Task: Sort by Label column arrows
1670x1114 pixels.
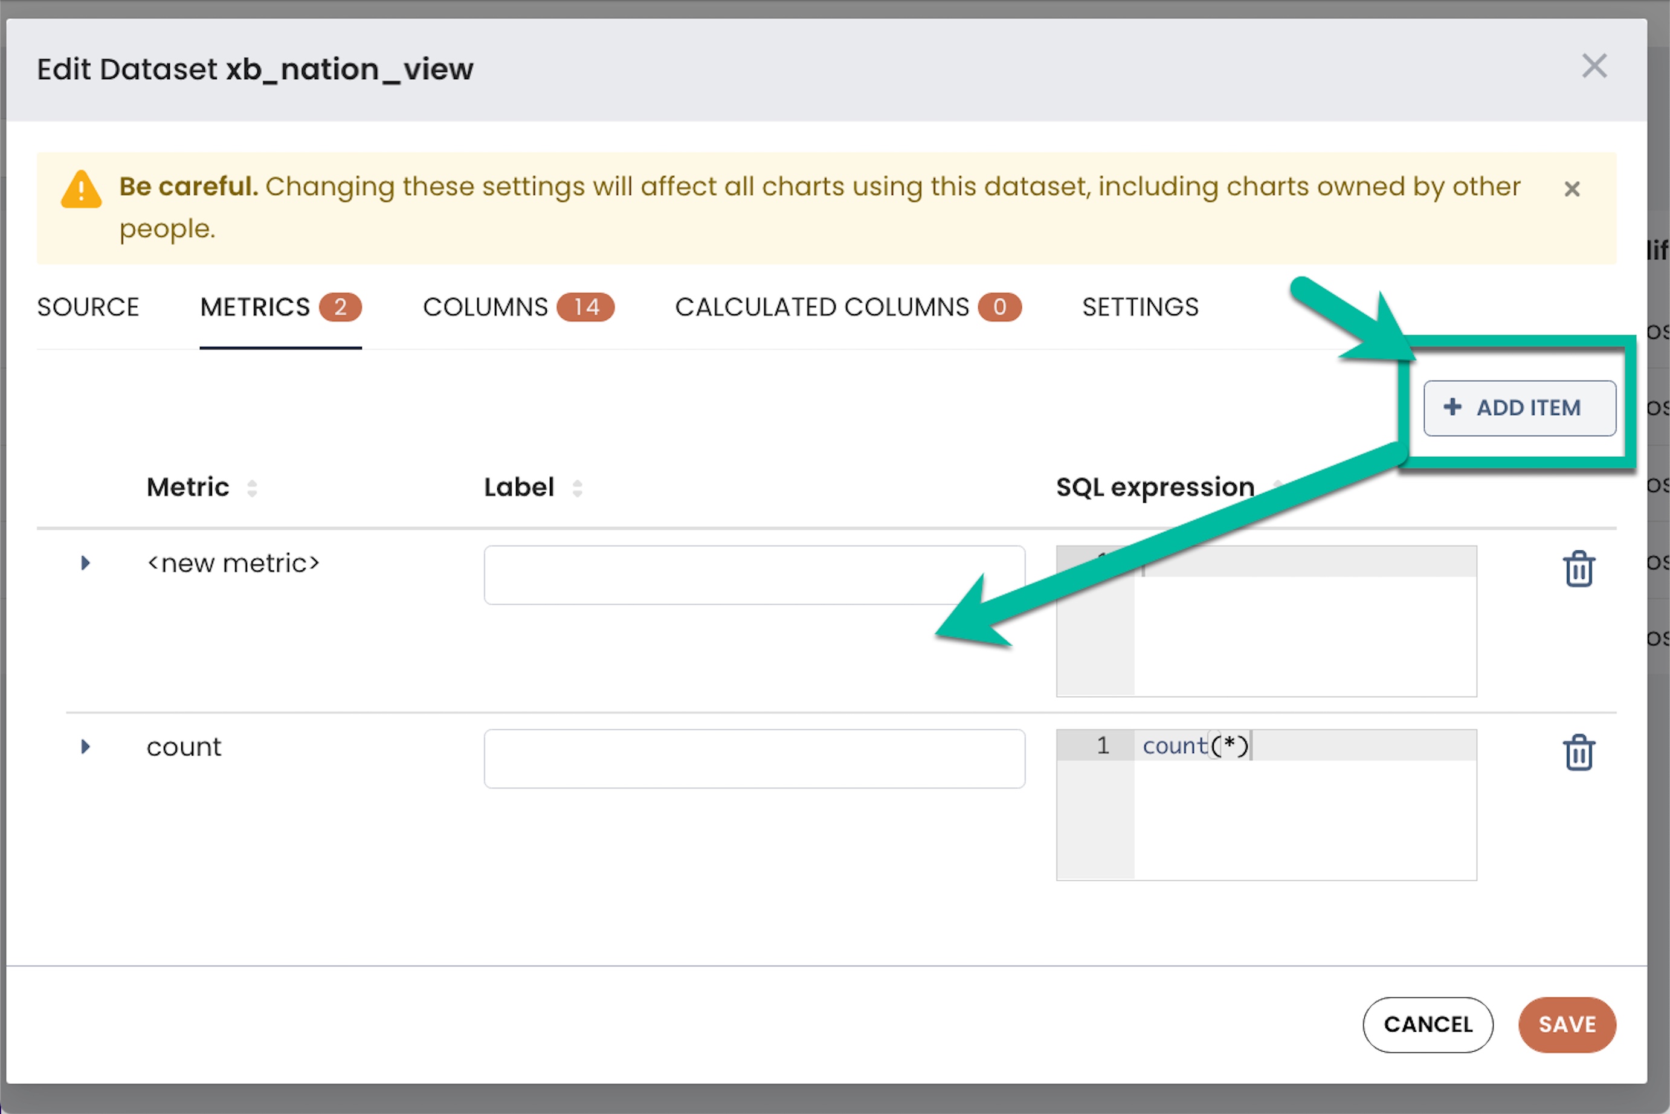Action: point(577,488)
